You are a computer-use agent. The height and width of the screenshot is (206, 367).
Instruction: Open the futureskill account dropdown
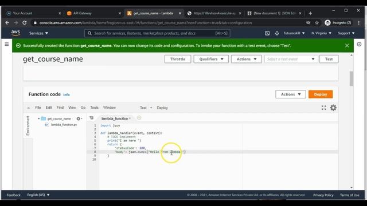(x=294, y=33)
